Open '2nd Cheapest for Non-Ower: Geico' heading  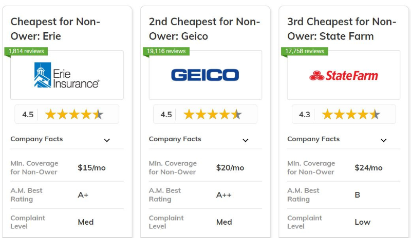click(x=204, y=29)
